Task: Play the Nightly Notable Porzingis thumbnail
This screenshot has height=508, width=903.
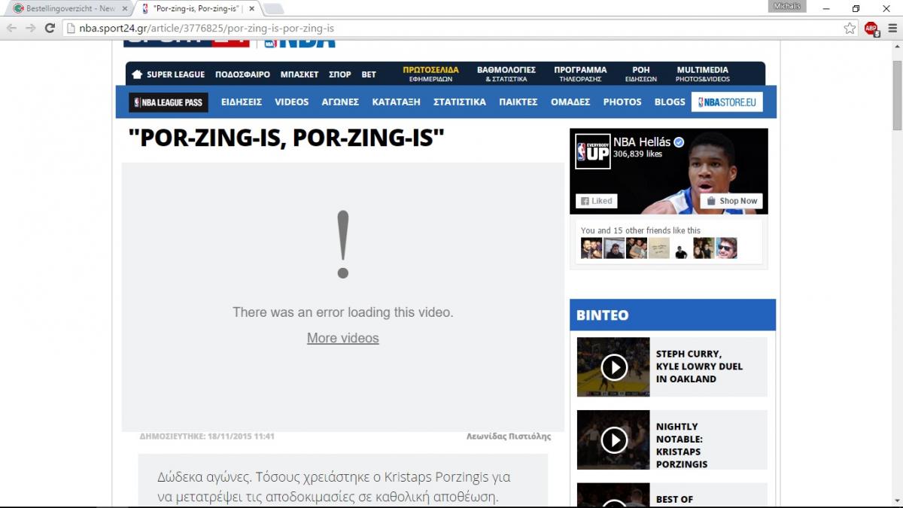Action: click(613, 440)
